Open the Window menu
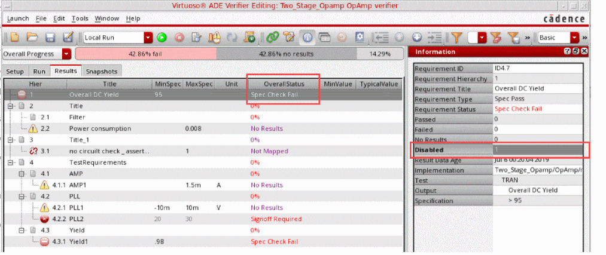This screenshot has height=255, width=606. (106, 19)
